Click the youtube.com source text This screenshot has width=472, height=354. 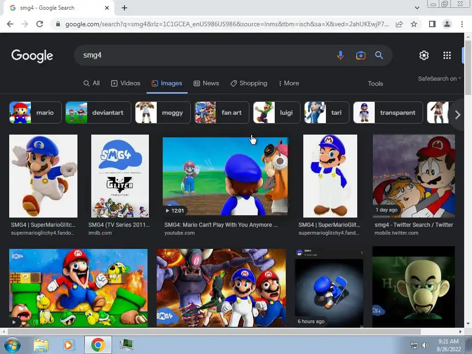pyautogui.click(x=179, y=233)
